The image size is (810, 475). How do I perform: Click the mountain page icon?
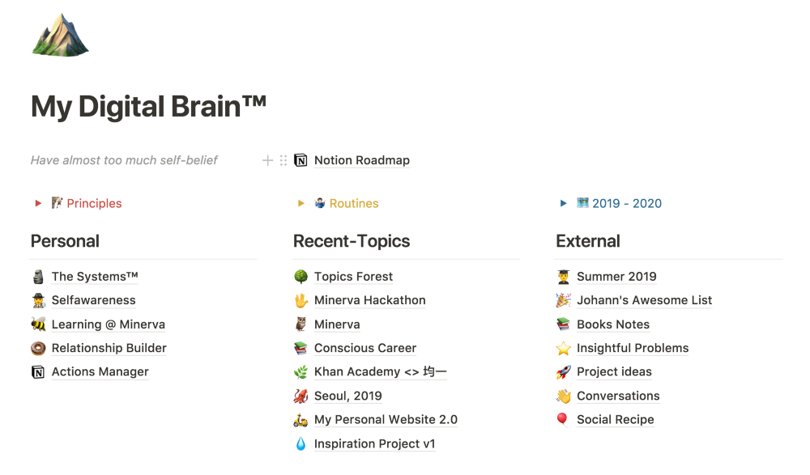click(61, 35)
